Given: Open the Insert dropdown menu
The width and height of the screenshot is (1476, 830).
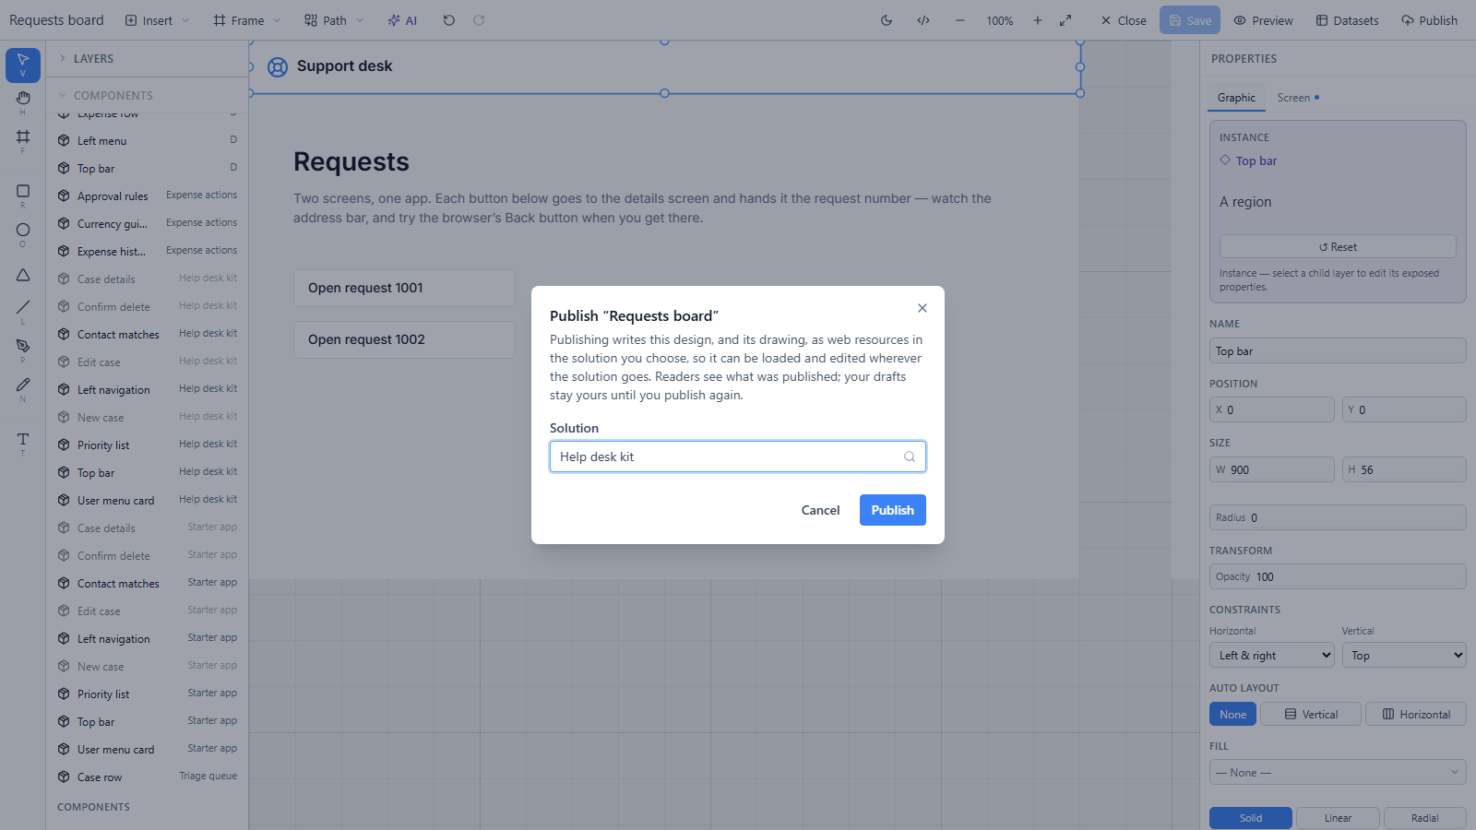Looking at the screenshot, I should click(x=158, y=20).
